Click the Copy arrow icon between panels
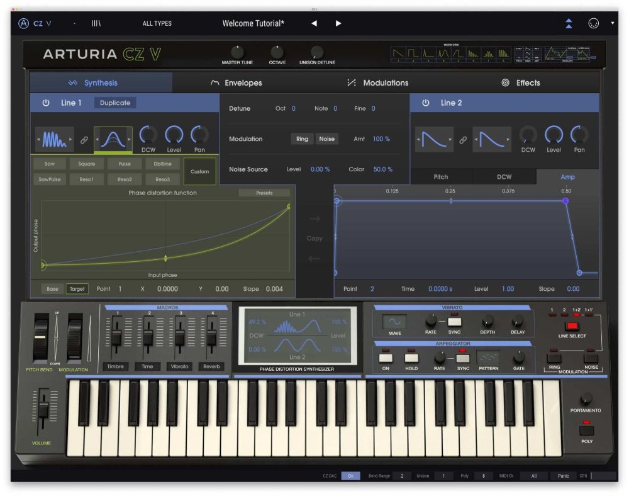 (x=314, y=219)
